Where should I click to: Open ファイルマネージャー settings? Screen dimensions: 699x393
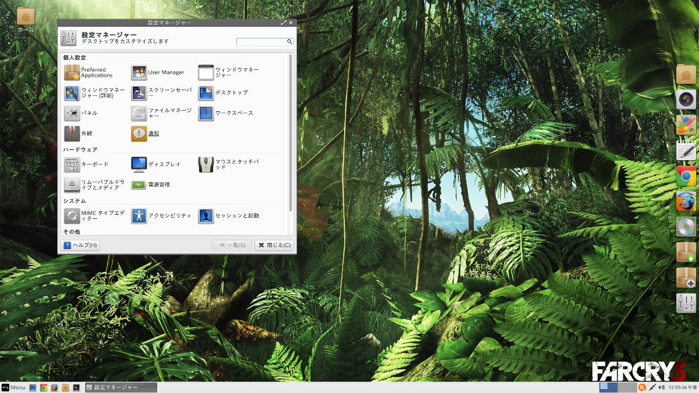click(162, 113)
